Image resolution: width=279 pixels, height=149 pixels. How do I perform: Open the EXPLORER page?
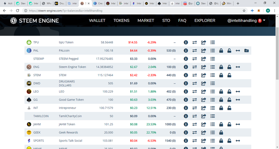pos(205,20)
